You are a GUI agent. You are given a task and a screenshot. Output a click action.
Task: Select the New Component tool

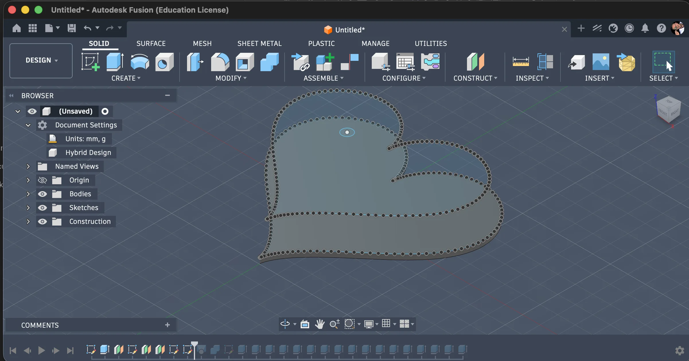tap(325, 62)
